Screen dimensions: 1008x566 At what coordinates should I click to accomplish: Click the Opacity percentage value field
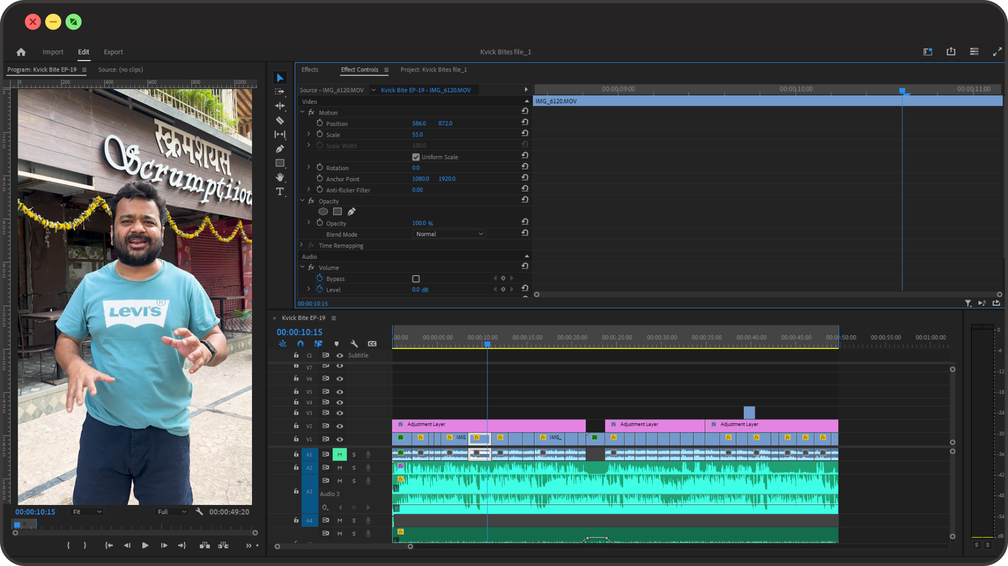[x=422, y=223]
